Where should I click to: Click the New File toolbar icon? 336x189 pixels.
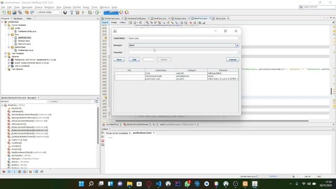click(x=4, y=13)
